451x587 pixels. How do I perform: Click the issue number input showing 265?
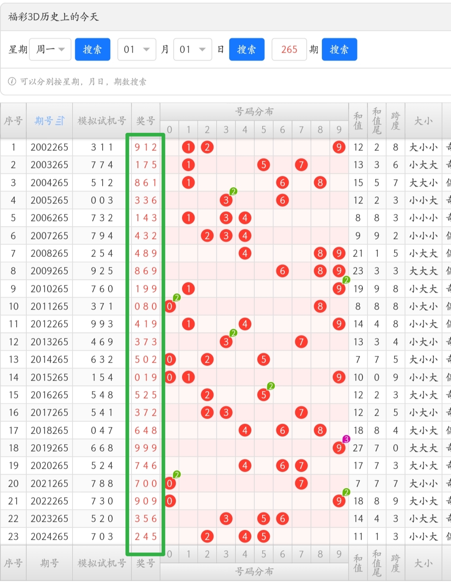[x=289, y=49]
